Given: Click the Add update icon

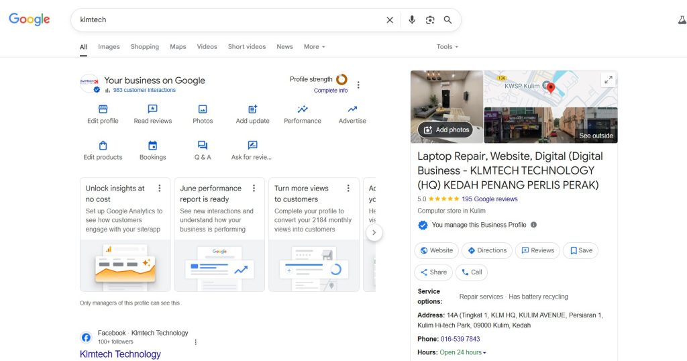Looking at the screenshot, I should coord(252,109).
